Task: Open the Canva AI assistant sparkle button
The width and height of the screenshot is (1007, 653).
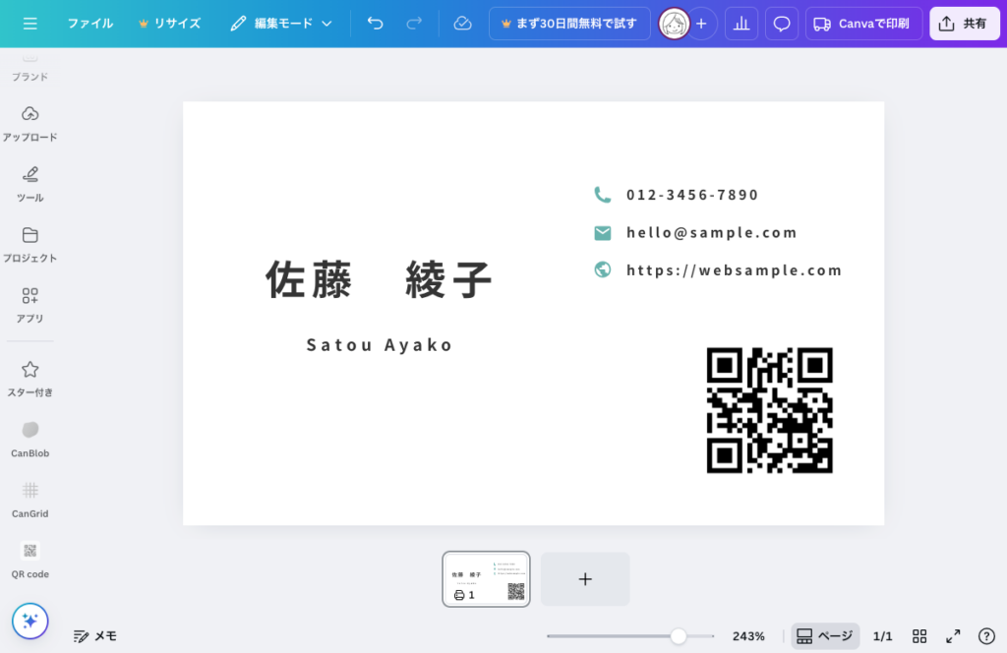Action: [30, 621]
